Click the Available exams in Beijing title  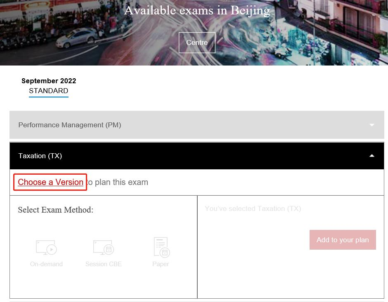tap(197, 10)
